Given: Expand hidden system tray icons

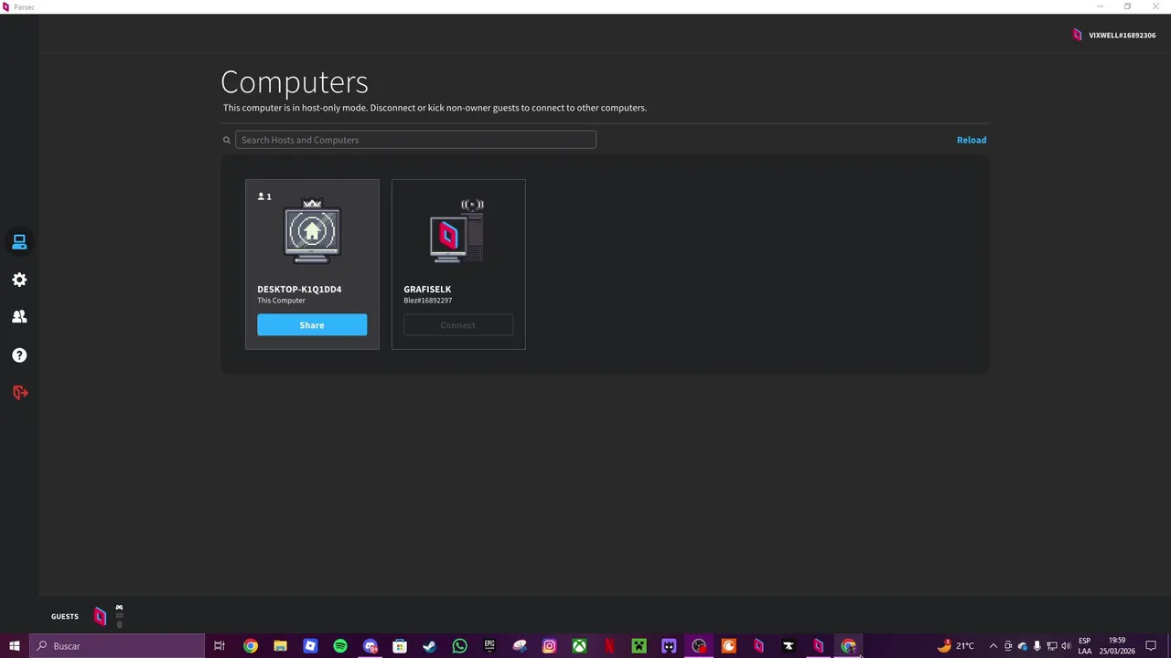Looking at the screenshot, I should coord(993,646).
